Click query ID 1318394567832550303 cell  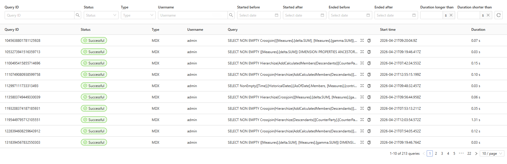tap(23, 143)
